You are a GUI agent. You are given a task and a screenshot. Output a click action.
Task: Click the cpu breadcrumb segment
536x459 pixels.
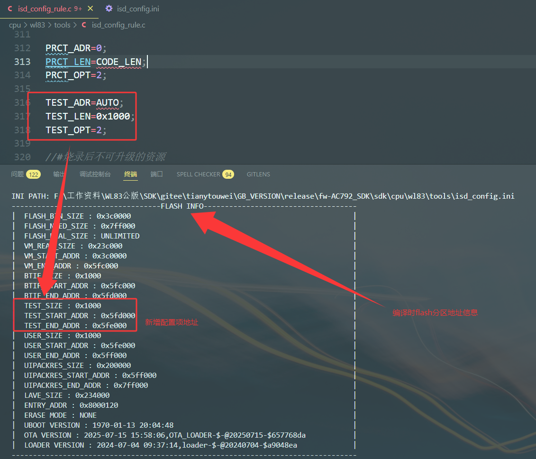pos(15,25)
